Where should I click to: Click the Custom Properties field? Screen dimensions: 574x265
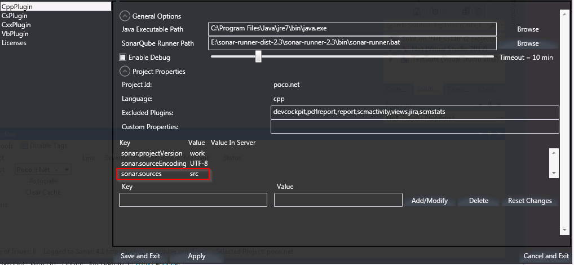pos(415,127)
